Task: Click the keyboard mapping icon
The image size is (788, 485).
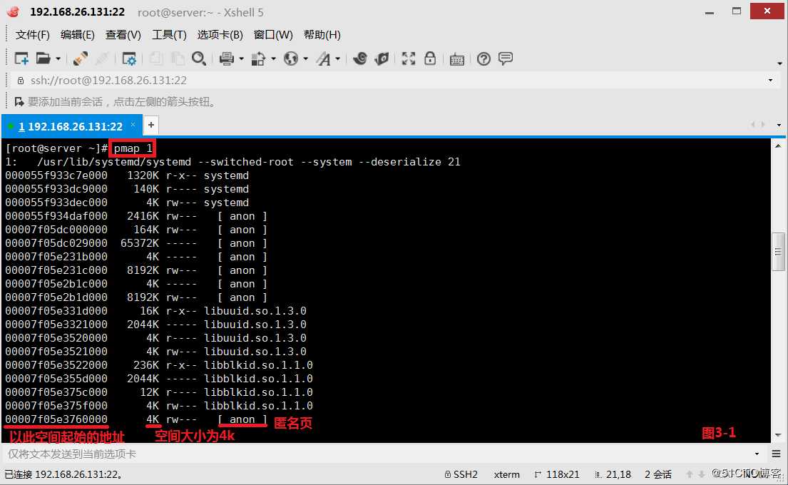Action: click(457, 59)
